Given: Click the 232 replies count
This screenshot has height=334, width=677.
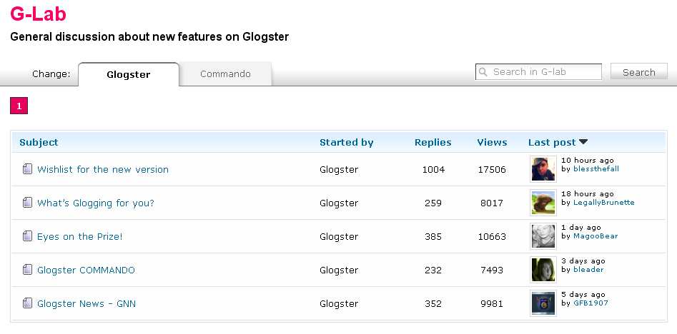Looking at the screenshot, I should pos(433,270).
